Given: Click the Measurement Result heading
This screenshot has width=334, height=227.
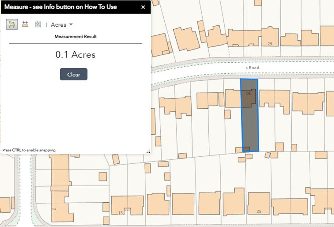Looking at the screenshot, I should (x=75, y=36).
